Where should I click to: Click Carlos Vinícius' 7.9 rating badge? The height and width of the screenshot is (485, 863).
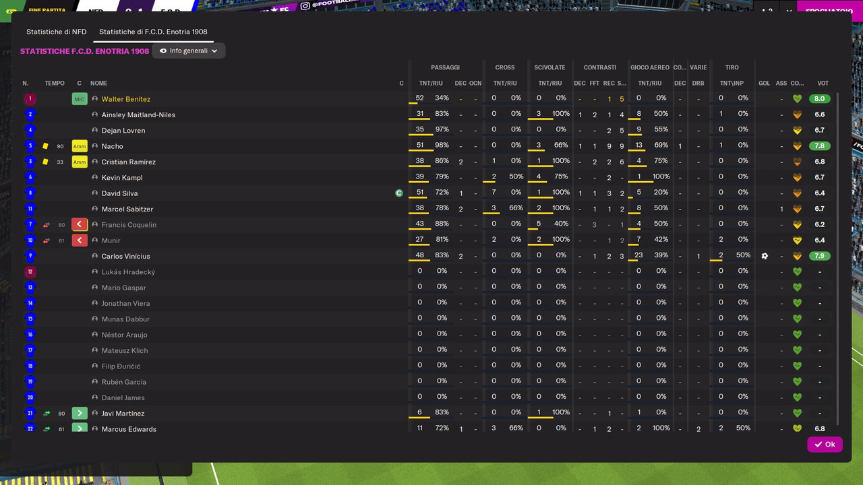point(820,256)
